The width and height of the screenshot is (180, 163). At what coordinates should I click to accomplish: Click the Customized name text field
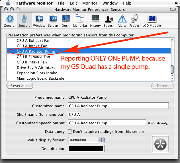click(x=118, y=106)
